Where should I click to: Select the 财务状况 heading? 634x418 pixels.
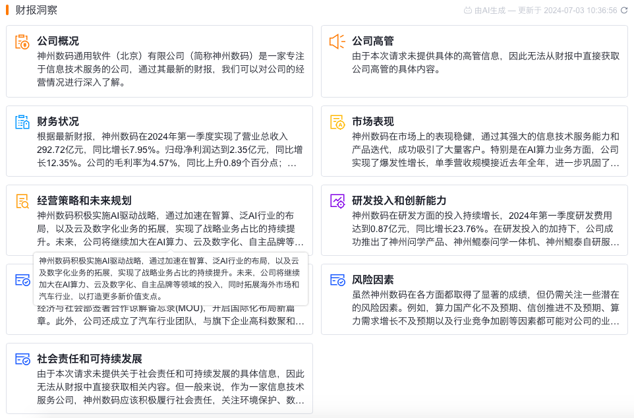pyautogui.click(x=58, y=121)
